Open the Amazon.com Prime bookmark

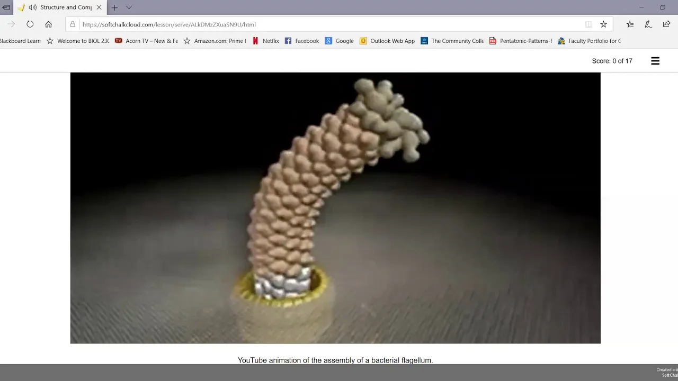tap(215, 41)
